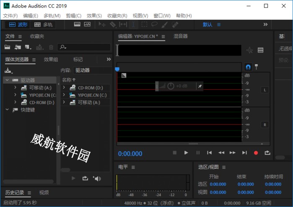Image resolution: width=293 pixels, height=207 pixels.
Task: Click the red Record button
Action: tap(256, 153)
